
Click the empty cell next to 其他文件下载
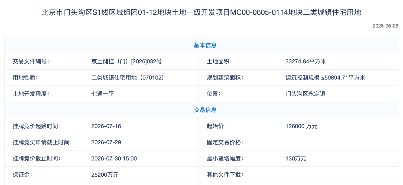coord(338,175)
